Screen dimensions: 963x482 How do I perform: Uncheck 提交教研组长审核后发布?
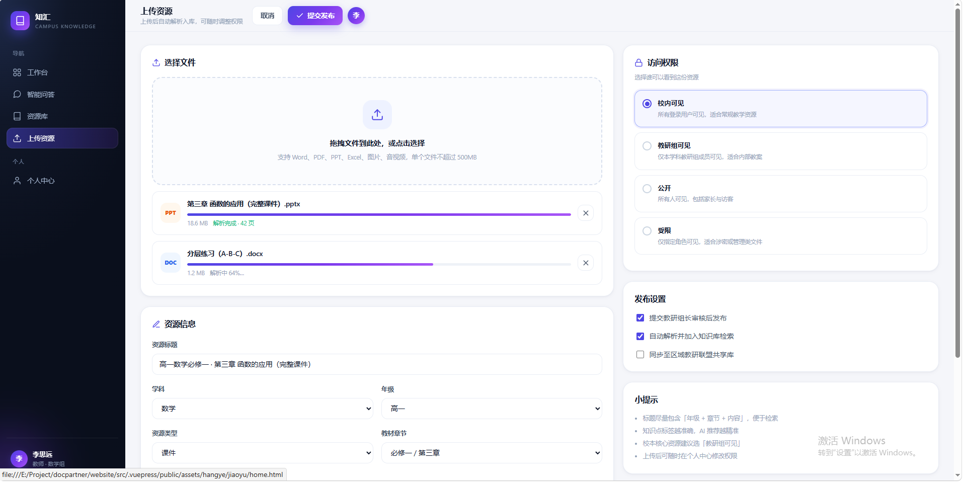click(640, 318)
